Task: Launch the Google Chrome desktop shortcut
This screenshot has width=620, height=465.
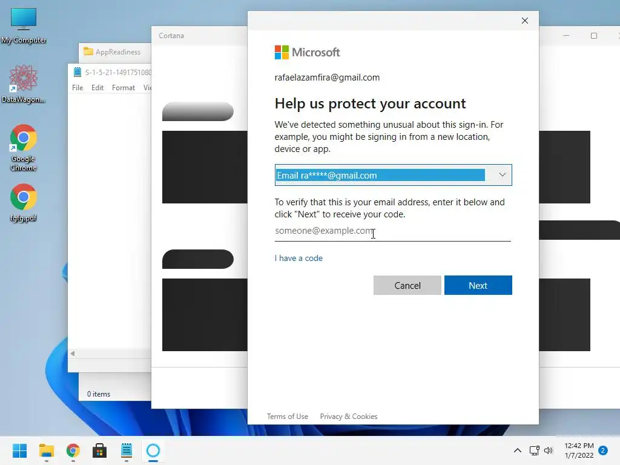Action: tap(24, 148)
